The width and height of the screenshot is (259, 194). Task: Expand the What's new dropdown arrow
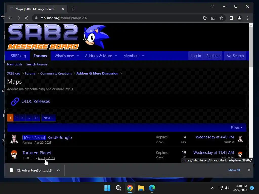coord(78,56)
